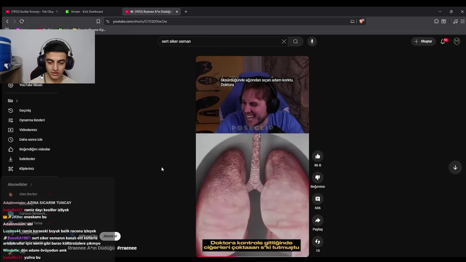The image size is (466, 262).
Task: Bookmark this page with the bookmark icon
Action: point(98,21)
